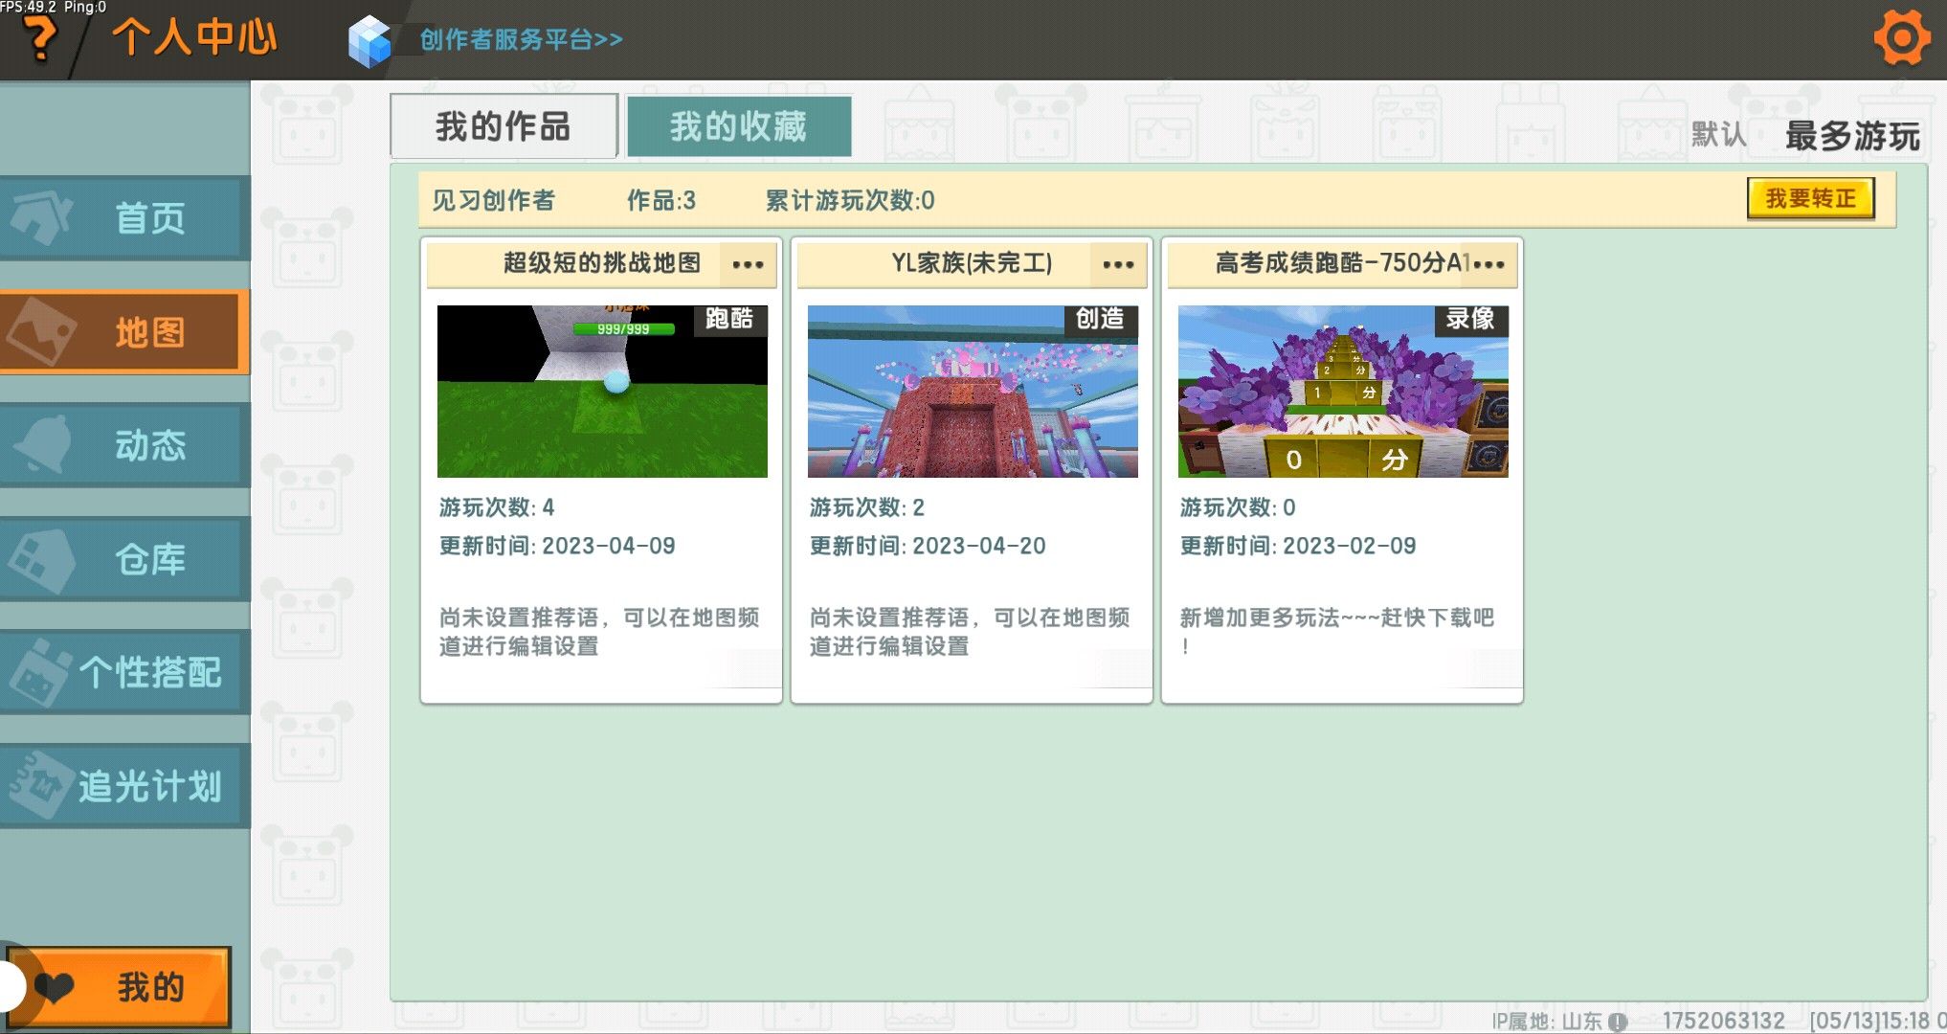Click the blue cube creator platform icon
The width and height of the screenshot is (1947, 1034).
click(x=369, y=40)
